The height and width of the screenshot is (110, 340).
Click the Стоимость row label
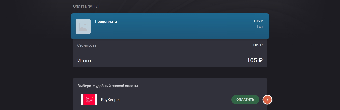coord(87,45)
